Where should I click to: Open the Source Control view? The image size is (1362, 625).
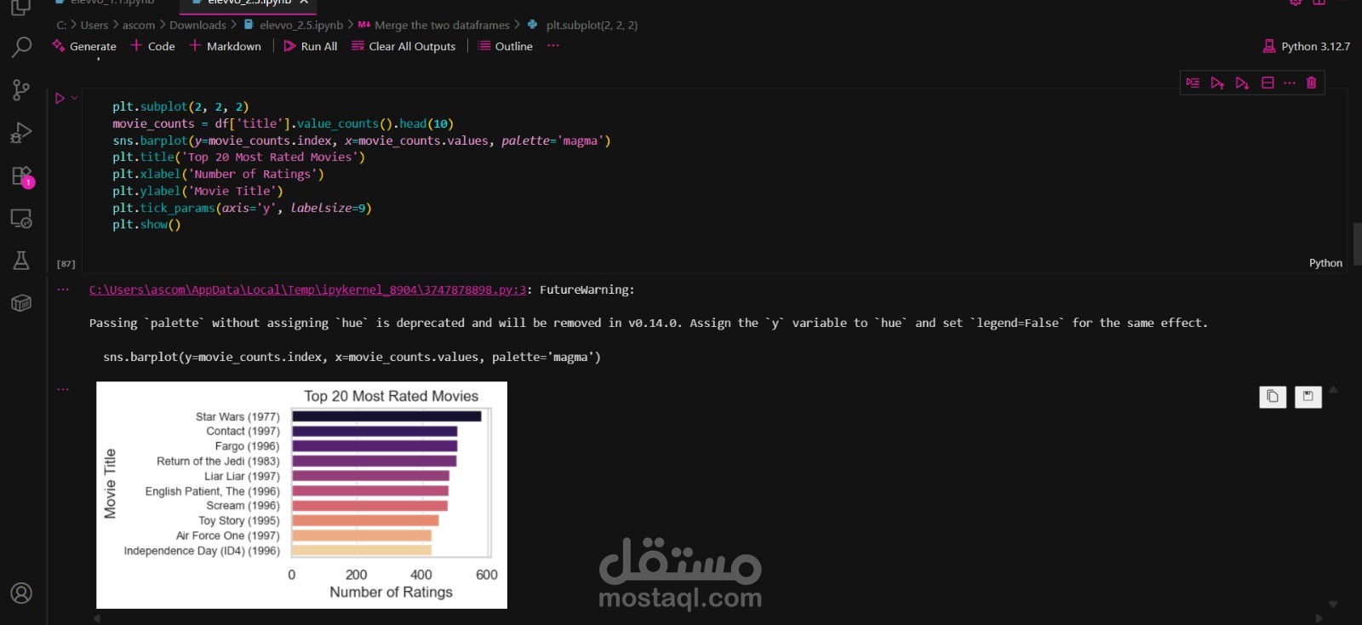point(21,89)
